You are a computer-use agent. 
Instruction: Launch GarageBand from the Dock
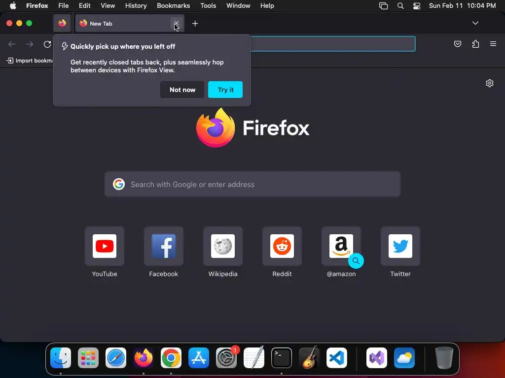tap(309, 358)
